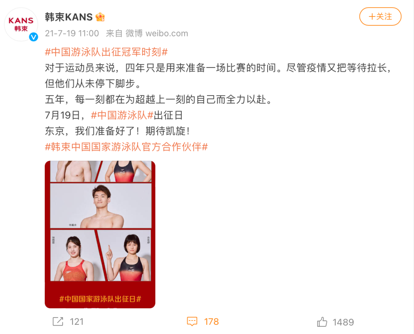
Task: Follow account with +关注 button
Action: point(380,16)
